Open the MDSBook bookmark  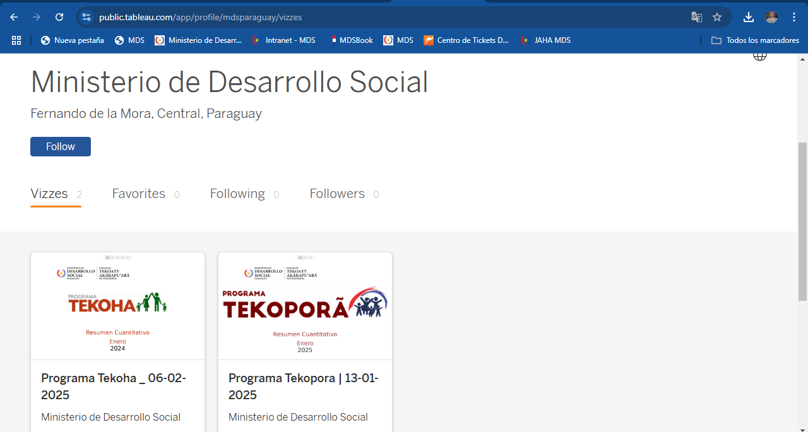click(x=352, y=40)
